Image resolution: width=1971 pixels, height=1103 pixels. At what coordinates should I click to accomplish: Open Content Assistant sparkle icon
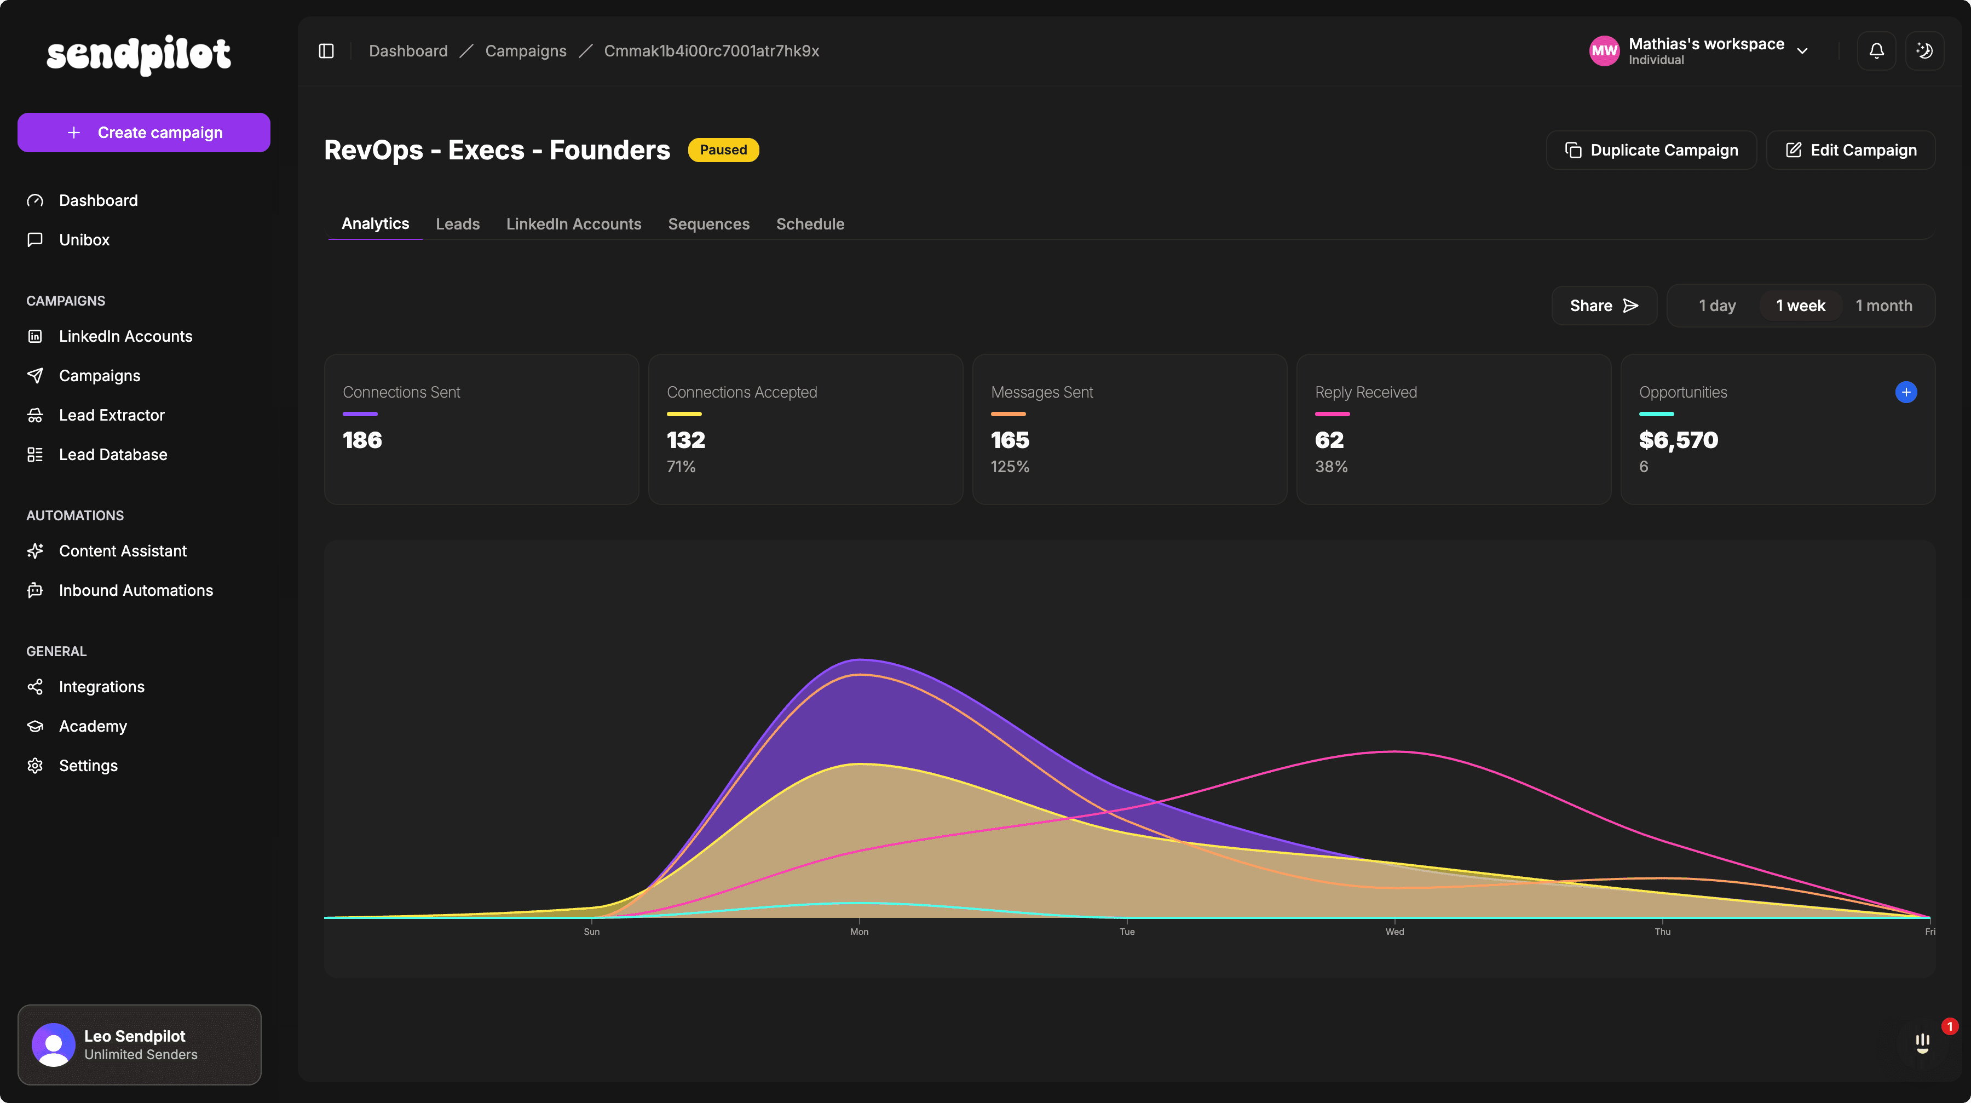coord(35,550)
